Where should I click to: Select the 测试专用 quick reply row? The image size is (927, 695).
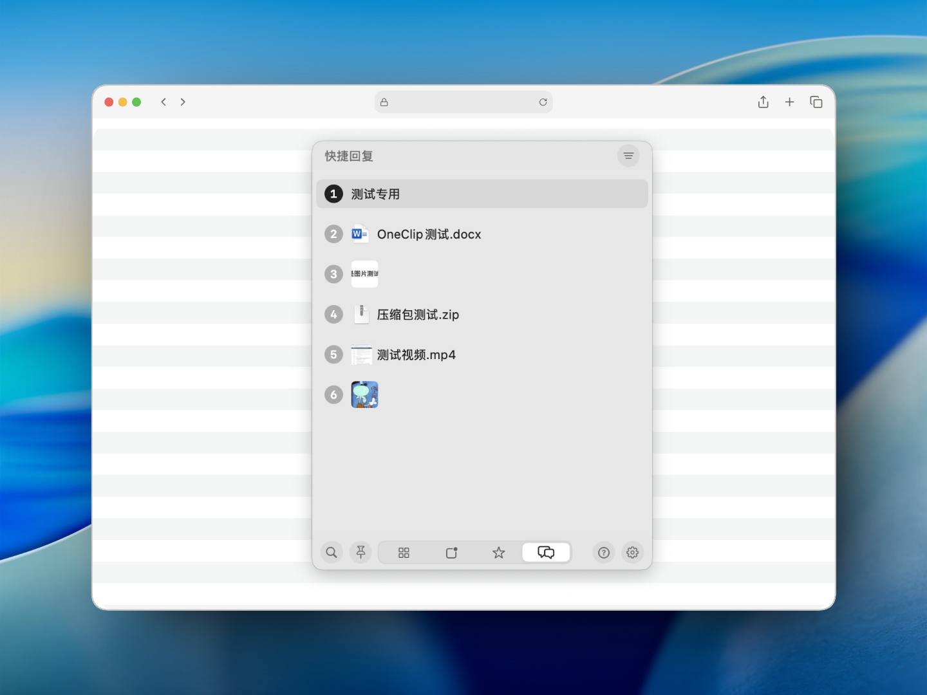pos(482,194)
